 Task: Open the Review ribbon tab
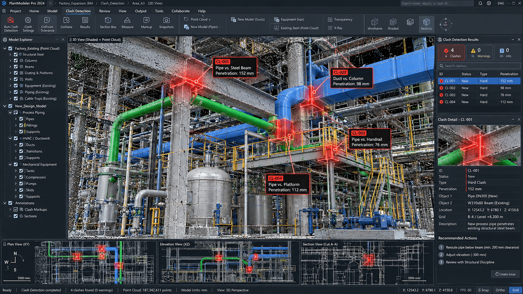104,11
